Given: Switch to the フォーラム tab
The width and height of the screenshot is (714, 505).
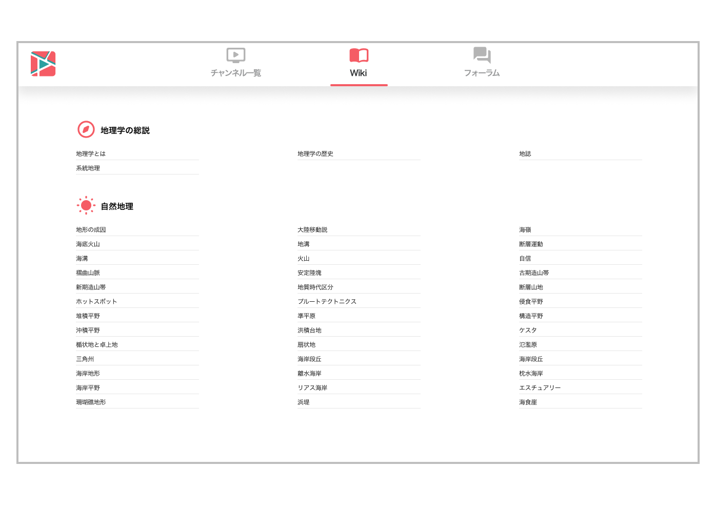Looking at the screenshot, I should pyautogui.click(x=482, y=63).
